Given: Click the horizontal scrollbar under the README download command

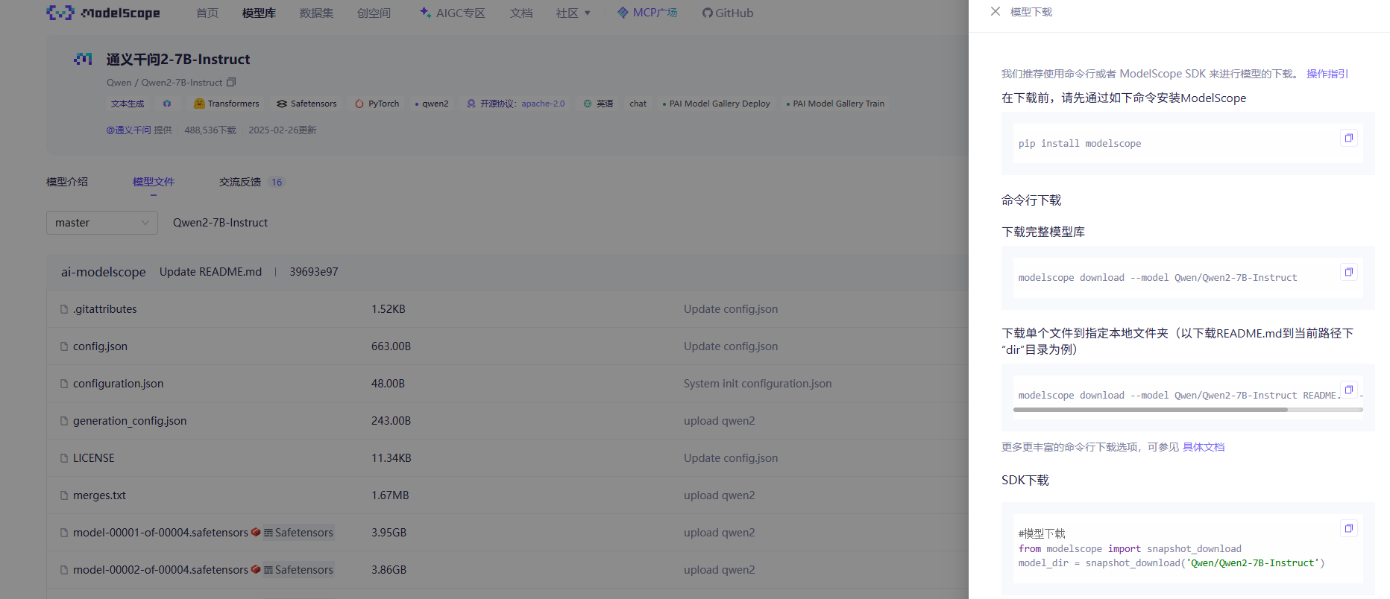Looking at the screenshot, I should pos(1150,410).
